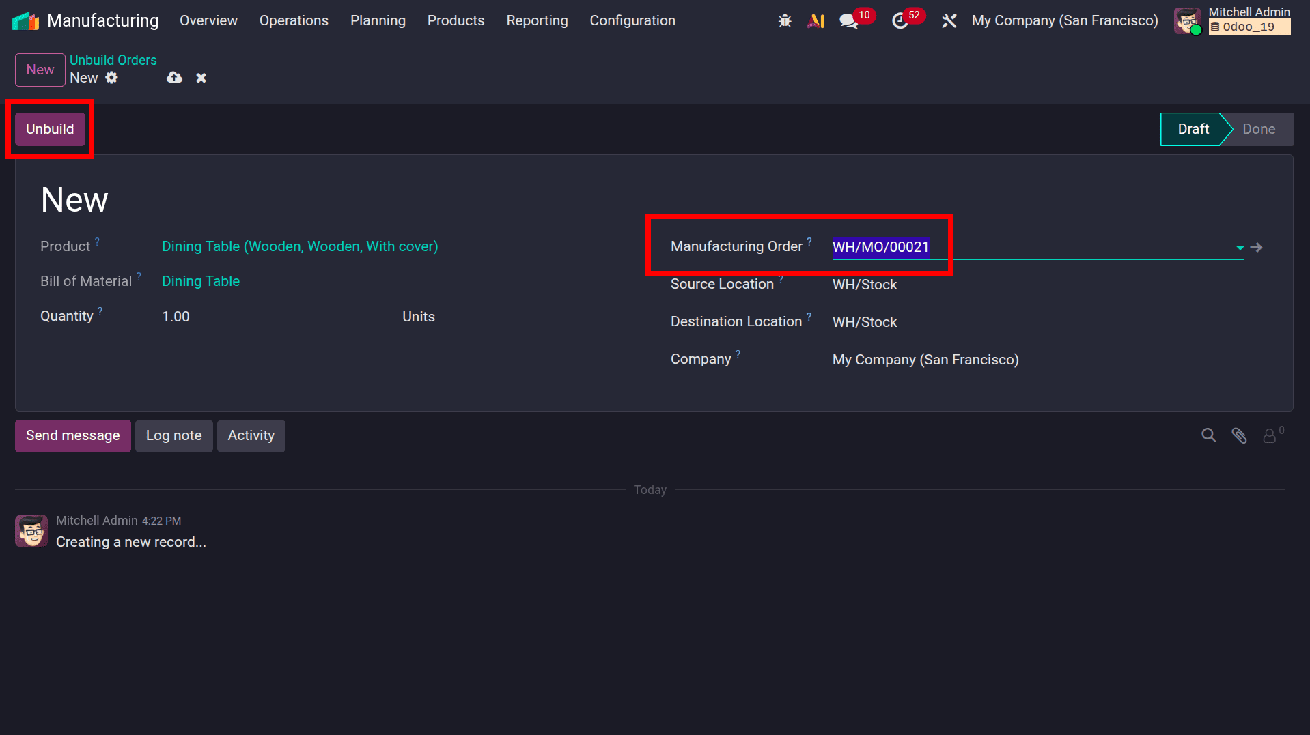
Task: Open the Manufacturing Order external link arrow
Action: pos(1256,248)
